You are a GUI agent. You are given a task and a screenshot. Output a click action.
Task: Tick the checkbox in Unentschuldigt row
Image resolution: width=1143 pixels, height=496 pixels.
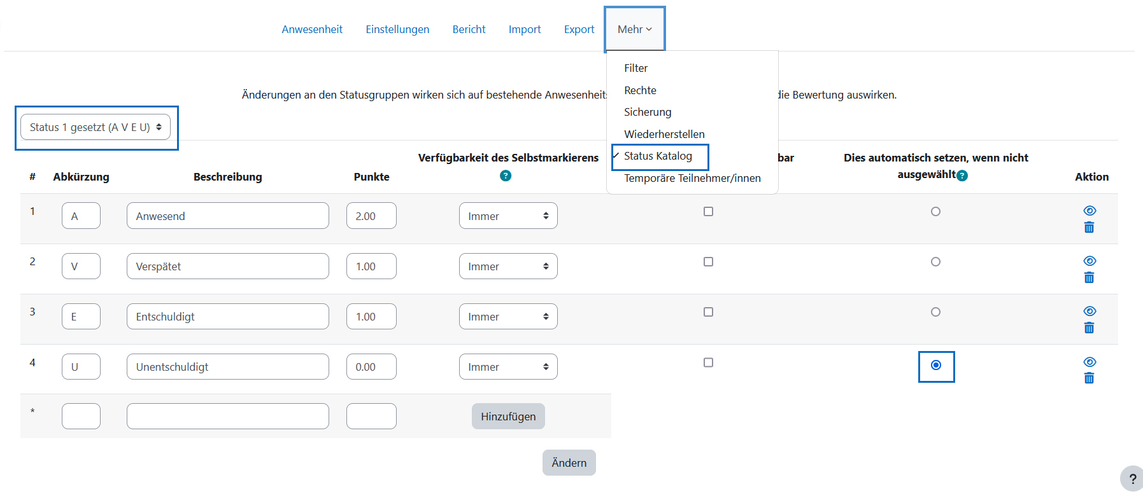(x=708, y=362)
